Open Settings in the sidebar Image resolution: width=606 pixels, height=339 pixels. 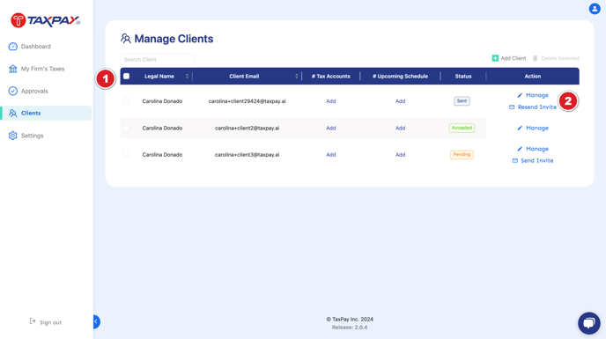point(32,136)
